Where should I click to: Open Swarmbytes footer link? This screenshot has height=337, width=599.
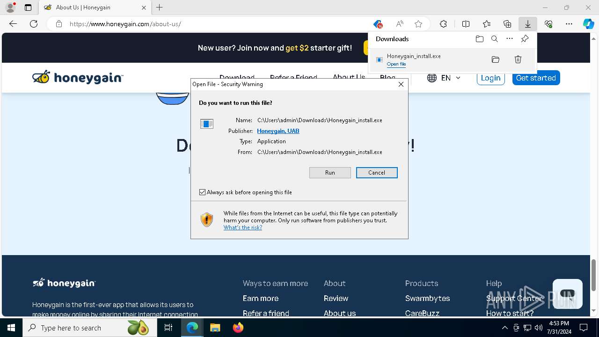tap(428, 298)
